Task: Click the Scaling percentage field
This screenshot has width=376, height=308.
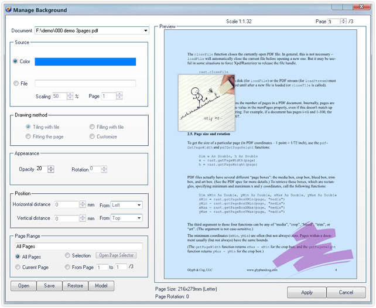Action: point(60,96)
